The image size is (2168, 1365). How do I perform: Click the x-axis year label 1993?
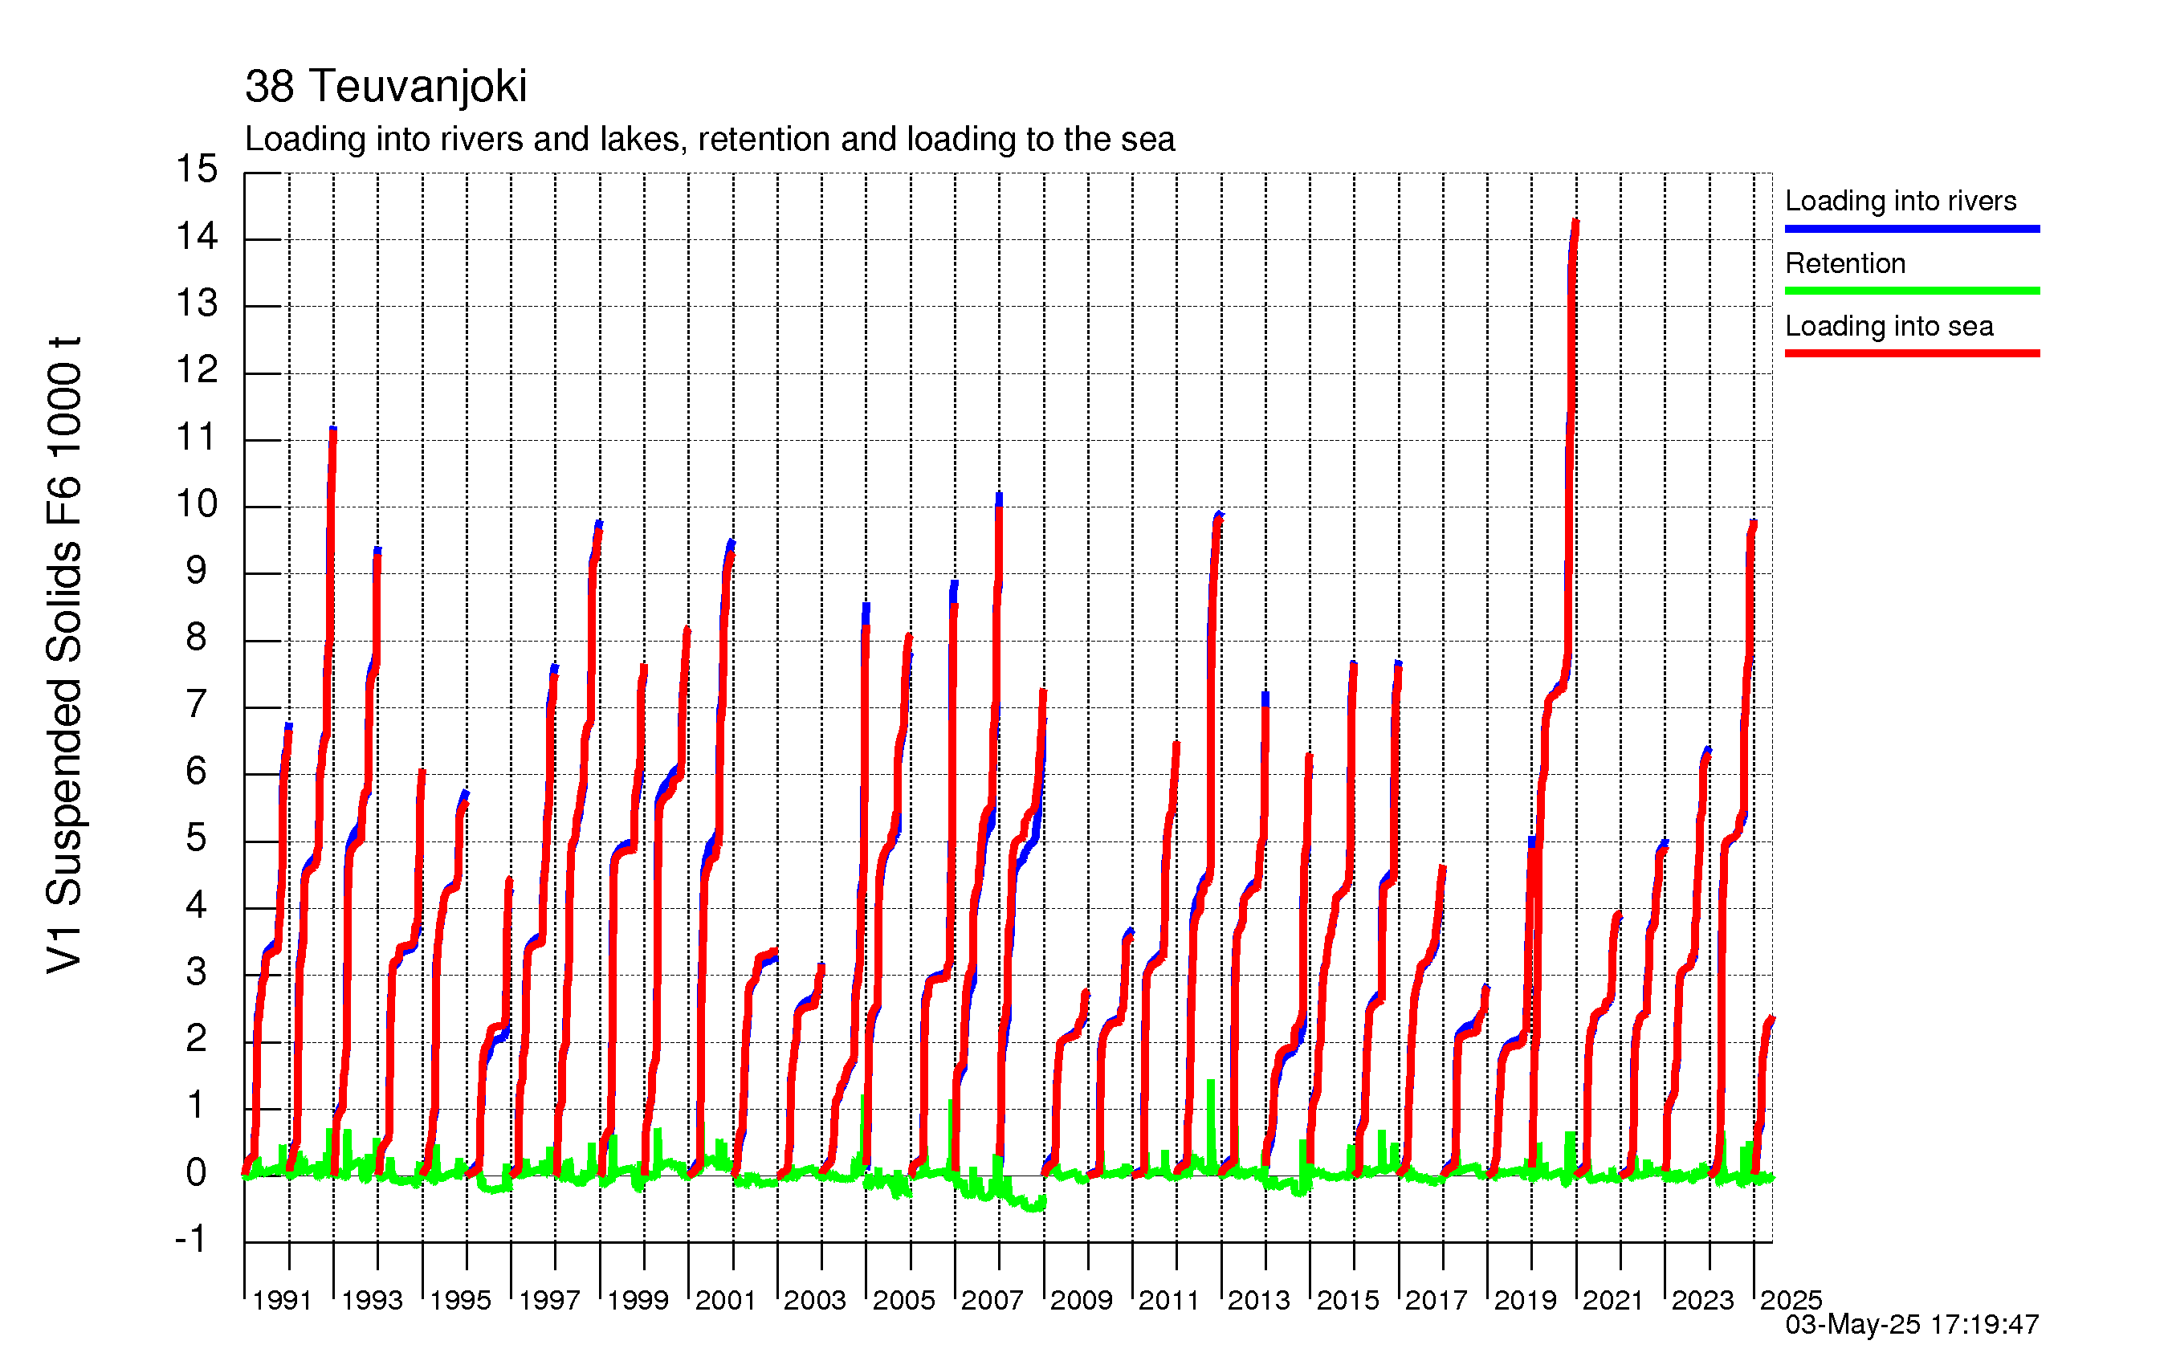tap(371, 1300)
